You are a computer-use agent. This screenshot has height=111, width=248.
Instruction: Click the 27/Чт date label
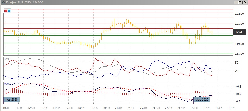(x=169, y=108)
